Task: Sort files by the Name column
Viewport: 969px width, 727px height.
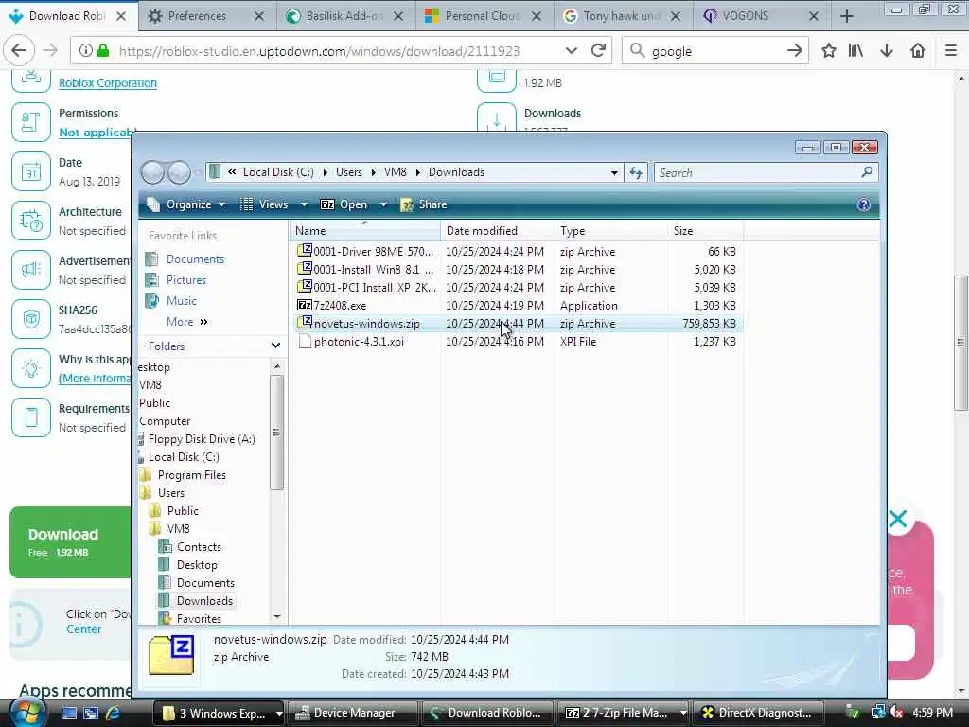Action: [364, 231]
